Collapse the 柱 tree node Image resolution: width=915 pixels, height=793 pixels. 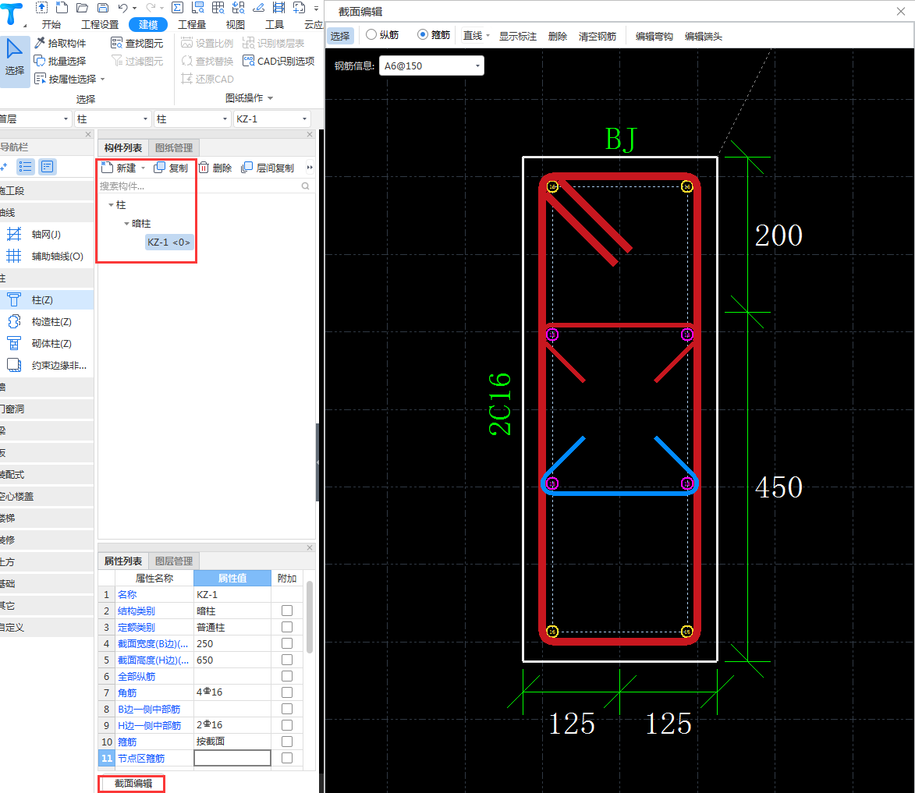[x=111, y=205]
